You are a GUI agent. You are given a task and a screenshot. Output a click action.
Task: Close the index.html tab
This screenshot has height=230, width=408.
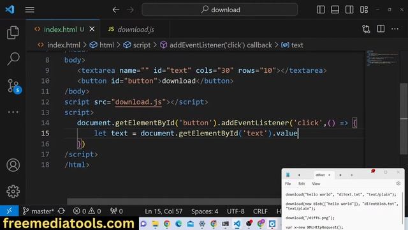[92, 29]
